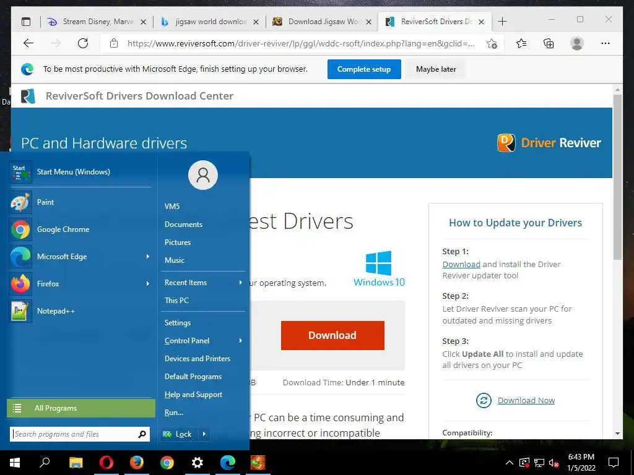Expand Firefox jump list arrow
This screenshot has height=475, width=634.
(x=147, y=283)
